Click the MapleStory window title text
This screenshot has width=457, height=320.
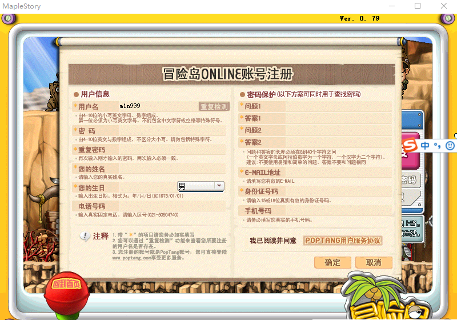[22, 6]
